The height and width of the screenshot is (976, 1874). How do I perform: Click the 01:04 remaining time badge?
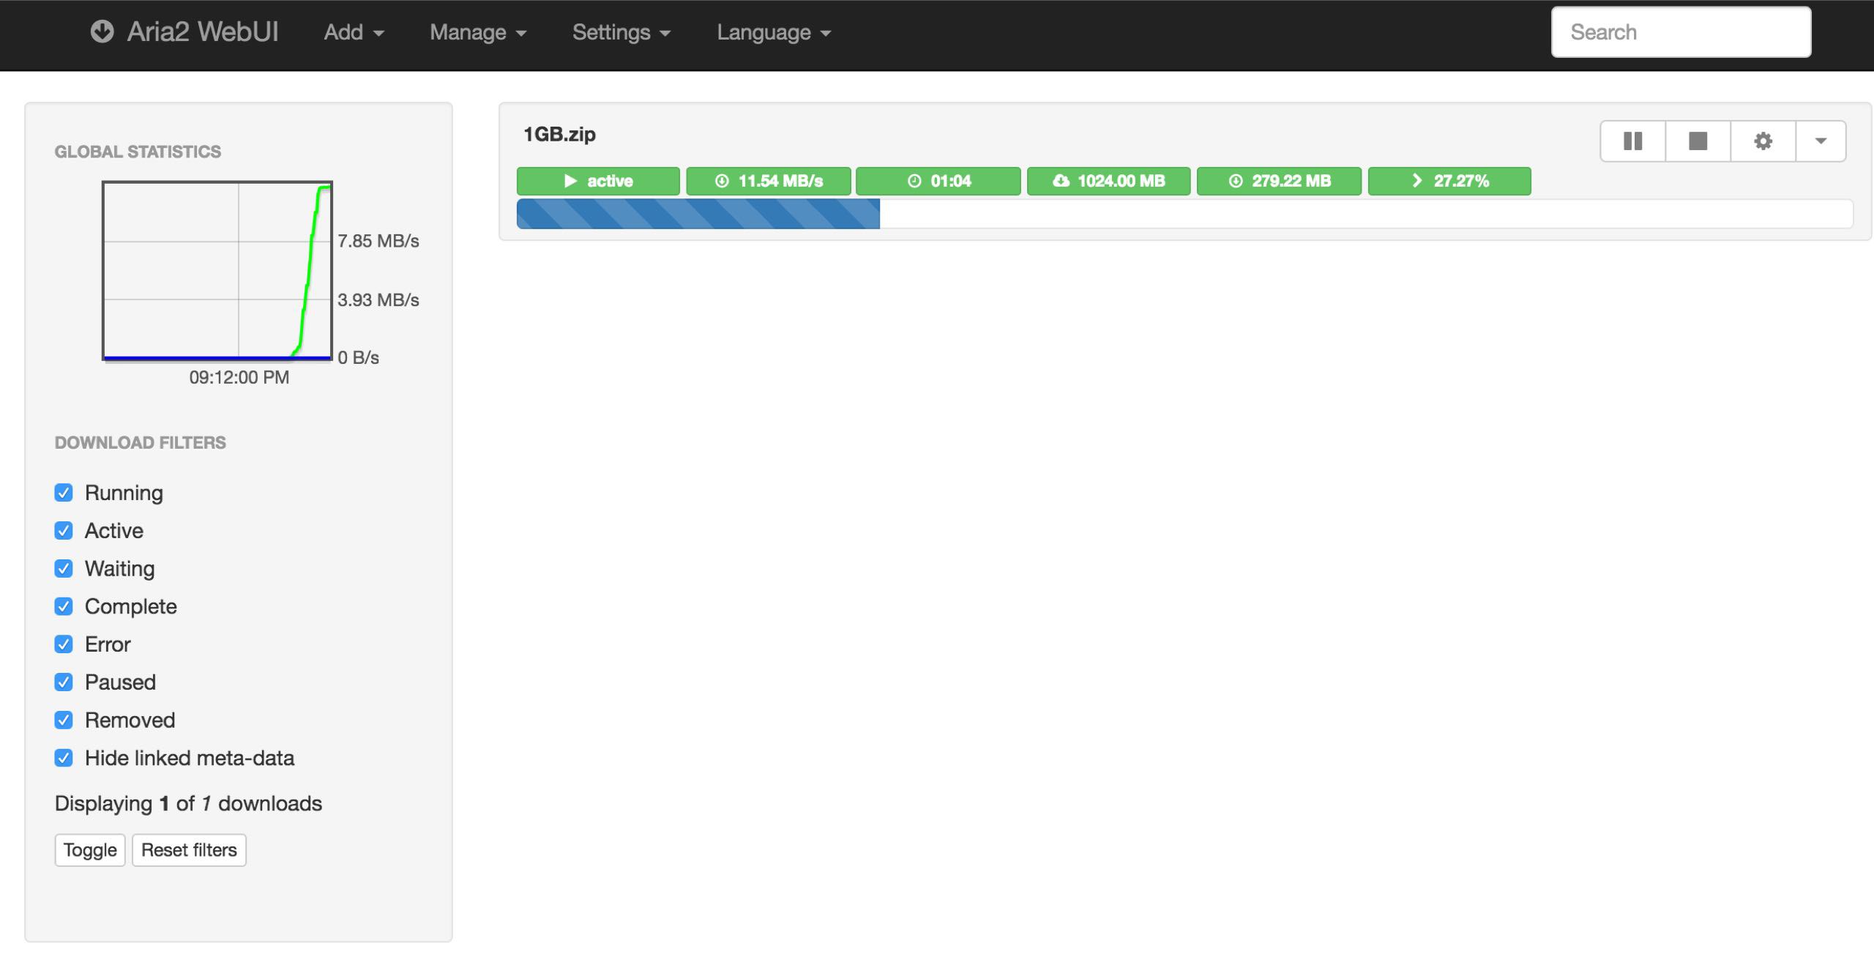pos(938,181)
